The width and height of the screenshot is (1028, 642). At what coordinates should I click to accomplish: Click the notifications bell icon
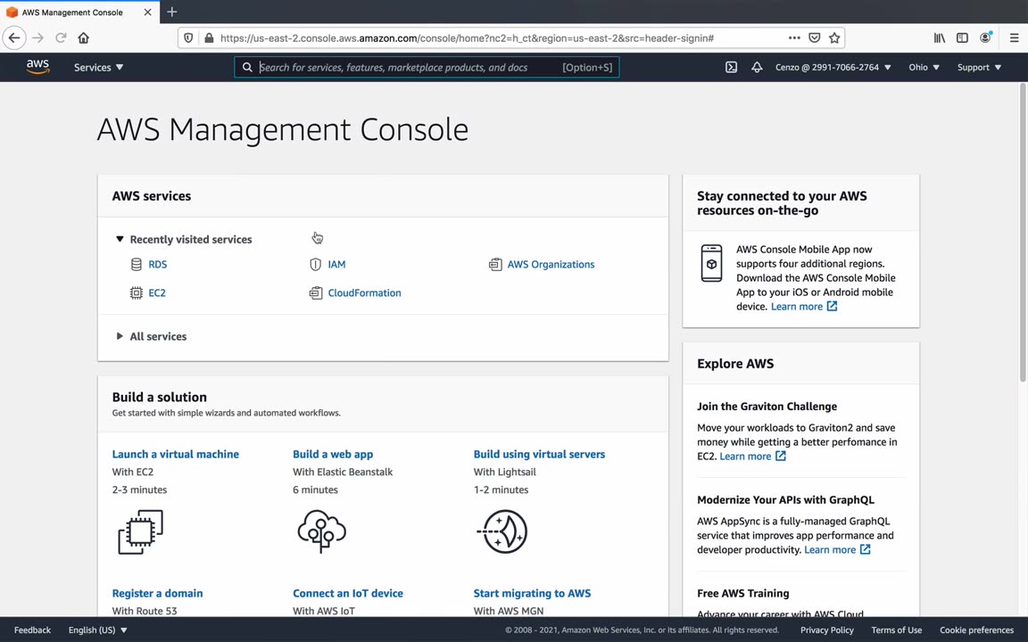(757, 67)
